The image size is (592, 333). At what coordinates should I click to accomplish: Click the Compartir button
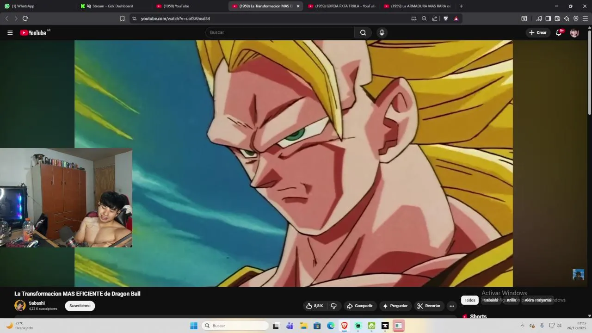[x=360, y=306]
